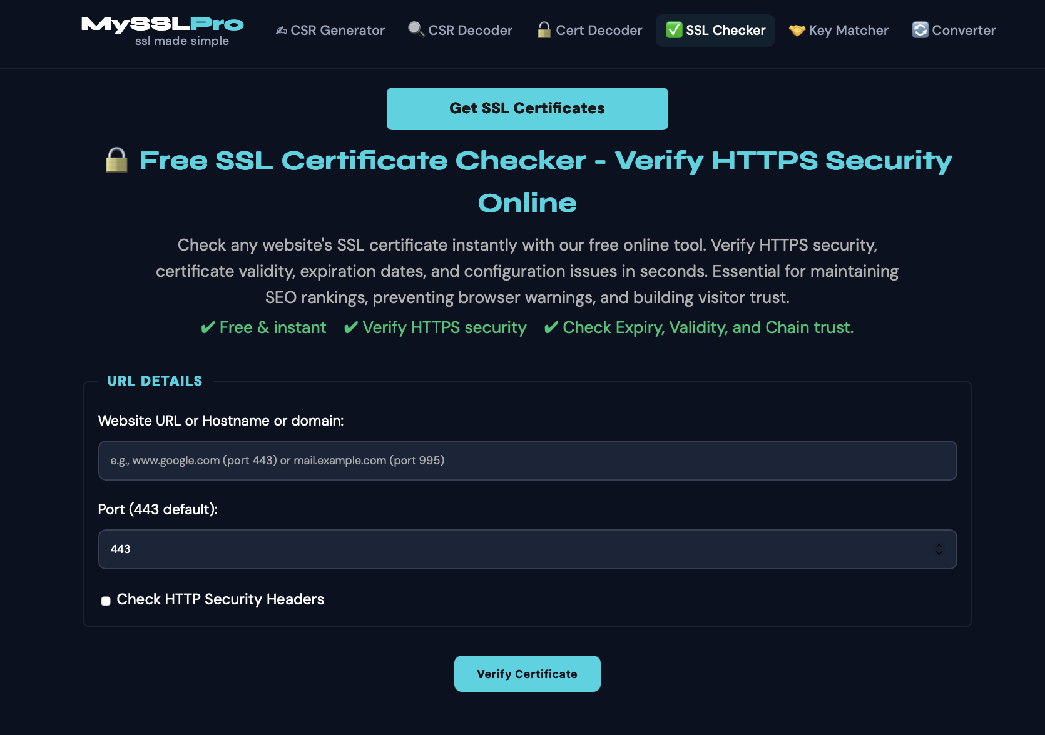Viewport: 1045px width, 735px height.
Task: Click the 'Website URL or Hostname or domain:' label
Action: 221,421
